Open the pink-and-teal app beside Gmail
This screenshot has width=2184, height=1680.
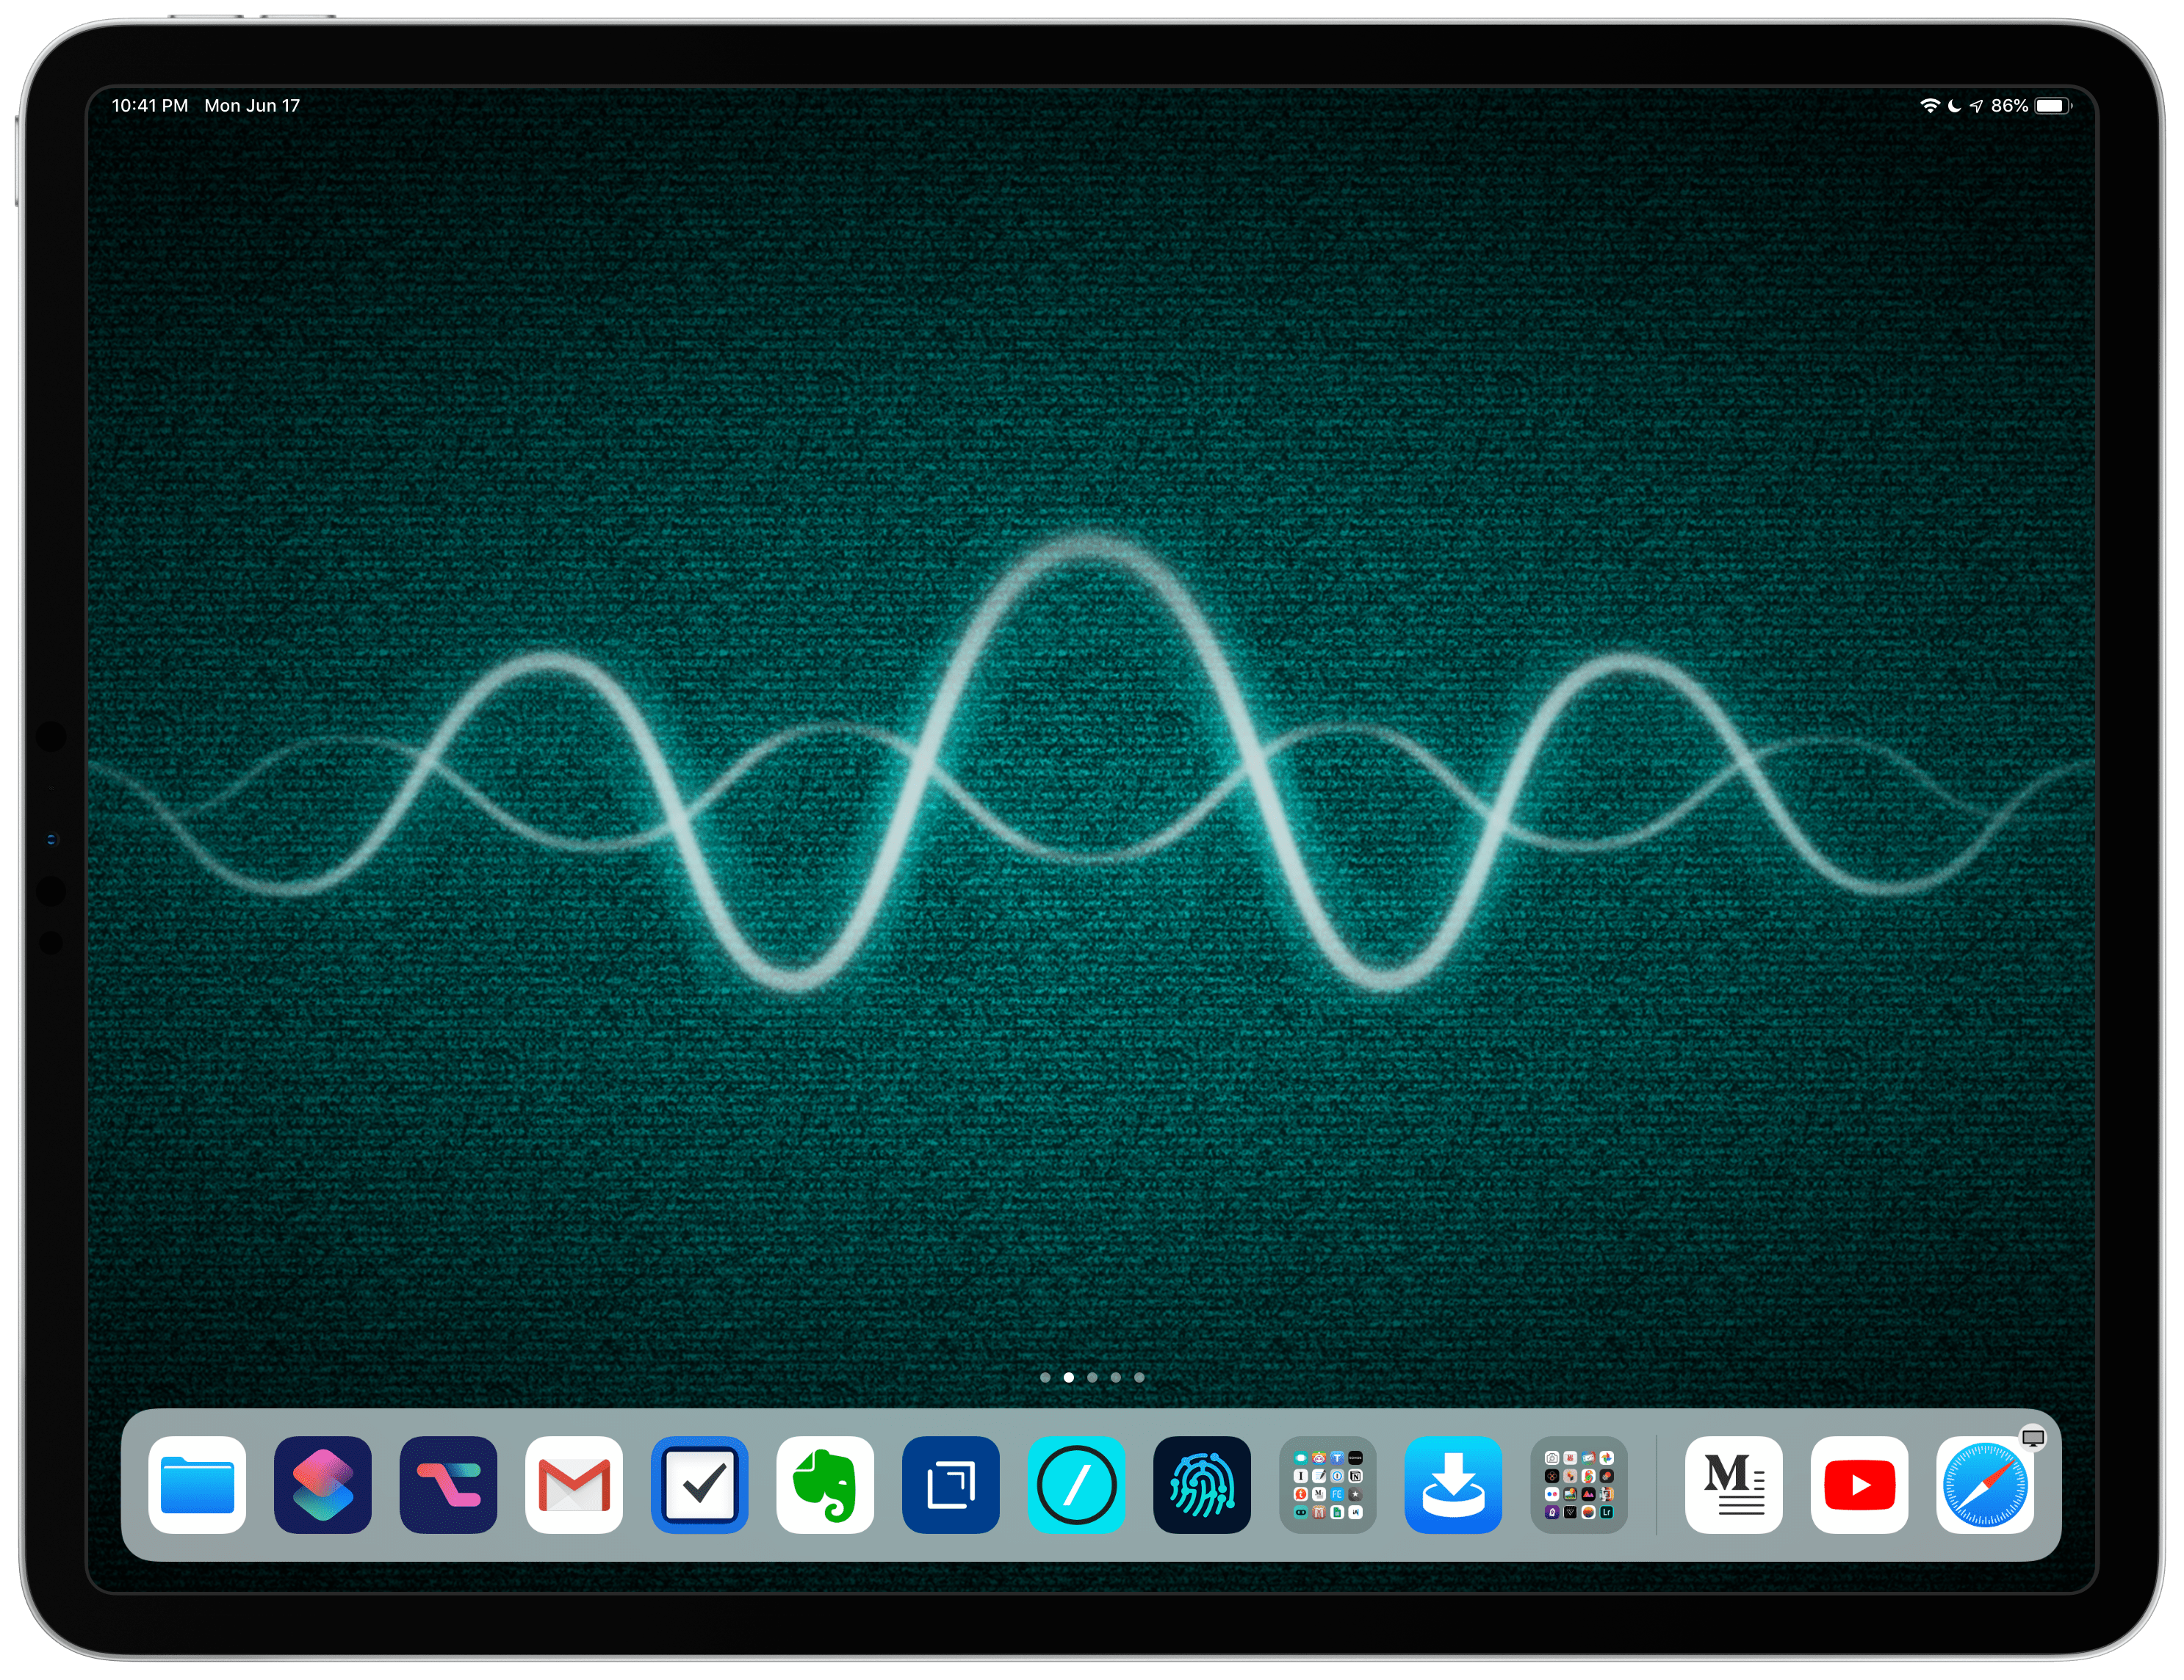(x=448, y=1486)
